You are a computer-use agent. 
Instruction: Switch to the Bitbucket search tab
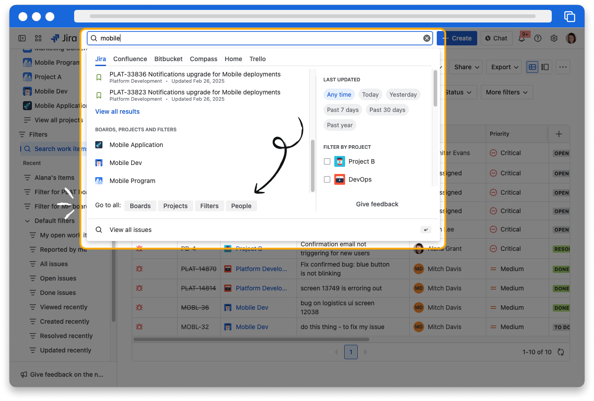coord(168,59)
